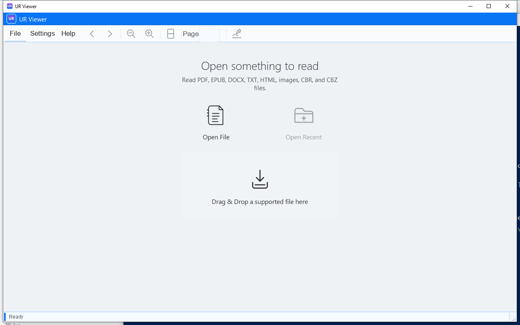Click the supported formats description text
The image size is (520, 325).
(260, 84)
